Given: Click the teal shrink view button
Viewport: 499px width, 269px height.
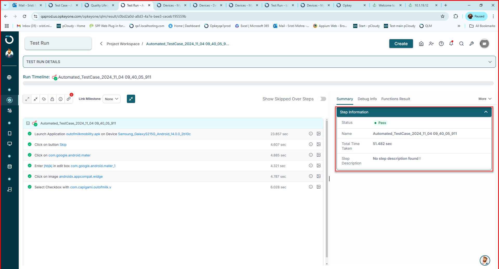Looking at the screenshot, I should (x=131, y=99).
